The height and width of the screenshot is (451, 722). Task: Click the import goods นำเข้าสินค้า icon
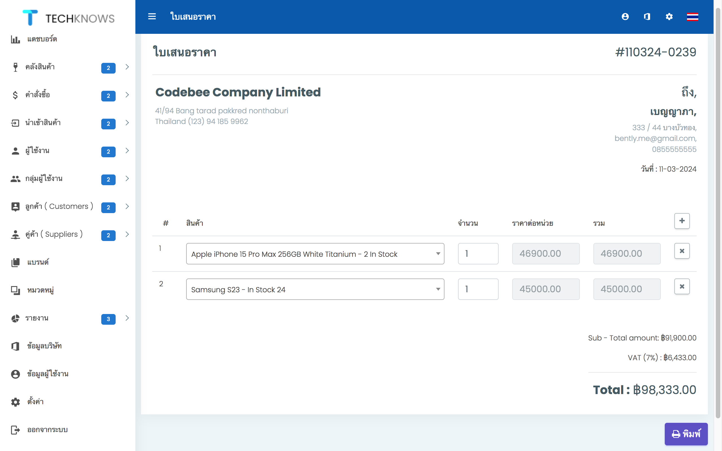pos(15,123)
